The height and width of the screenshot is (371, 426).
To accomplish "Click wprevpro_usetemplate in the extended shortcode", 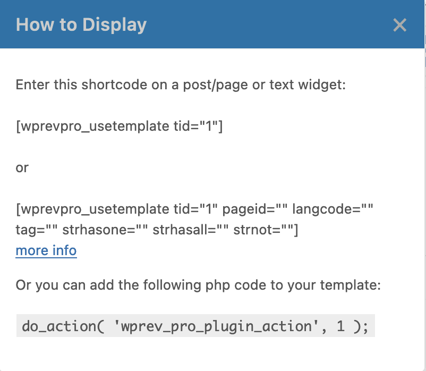I will [95, 209].
